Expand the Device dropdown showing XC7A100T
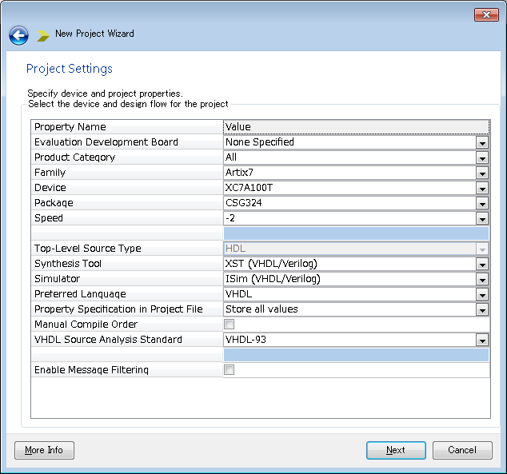Screen dimensions: 507x474 tap(482, 188)
